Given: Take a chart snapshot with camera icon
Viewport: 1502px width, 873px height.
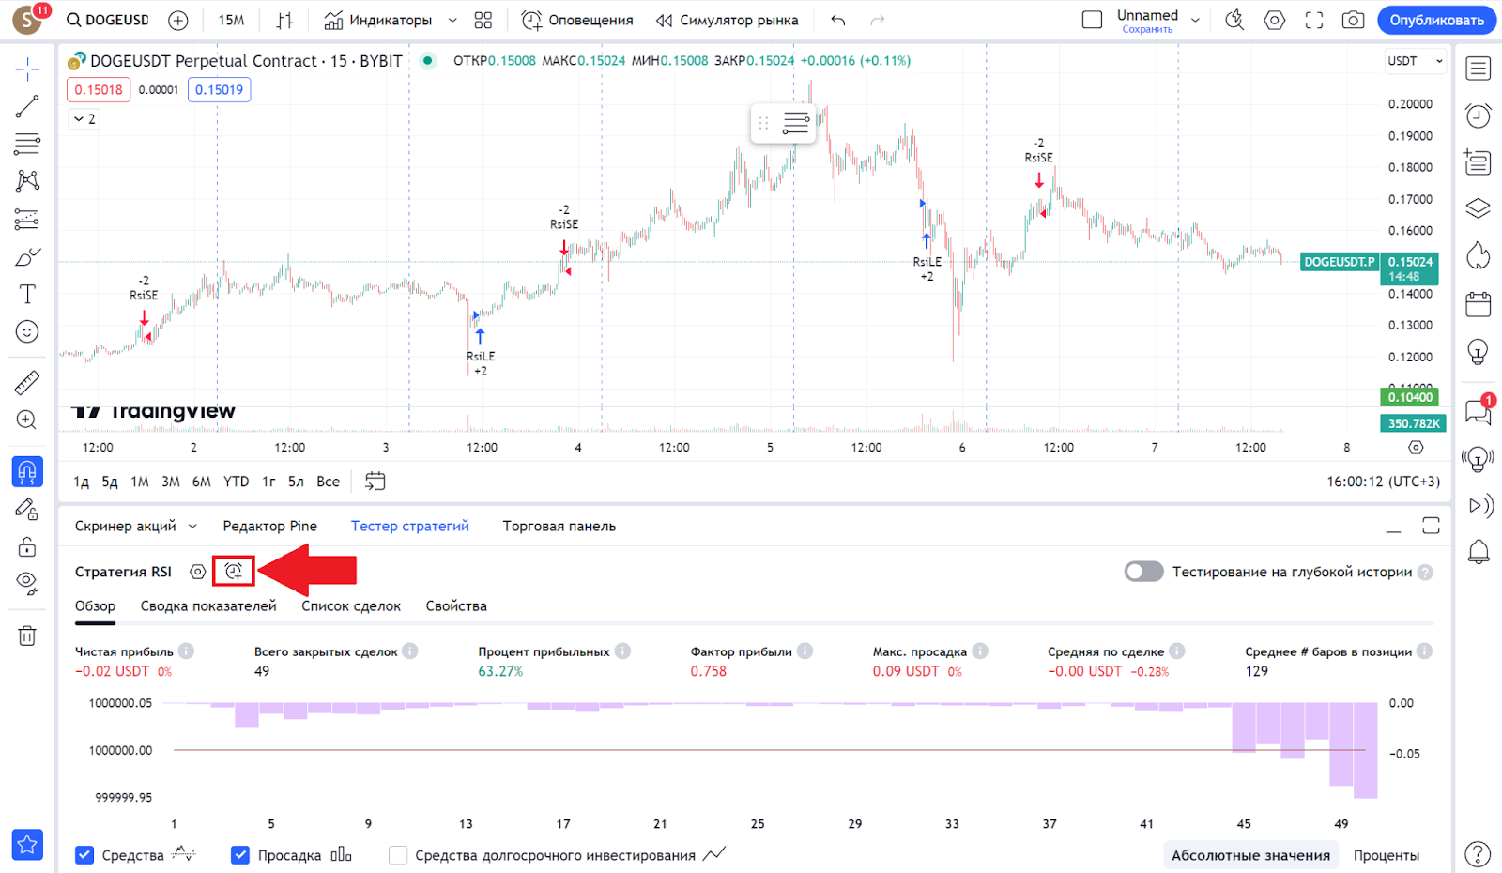Looking at the screenshot, I should tap(1353, 20).
